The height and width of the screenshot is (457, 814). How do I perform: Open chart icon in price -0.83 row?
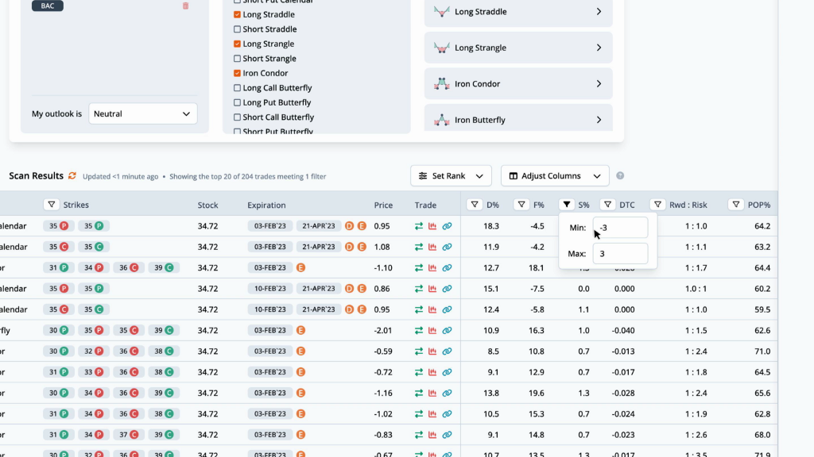432,435
